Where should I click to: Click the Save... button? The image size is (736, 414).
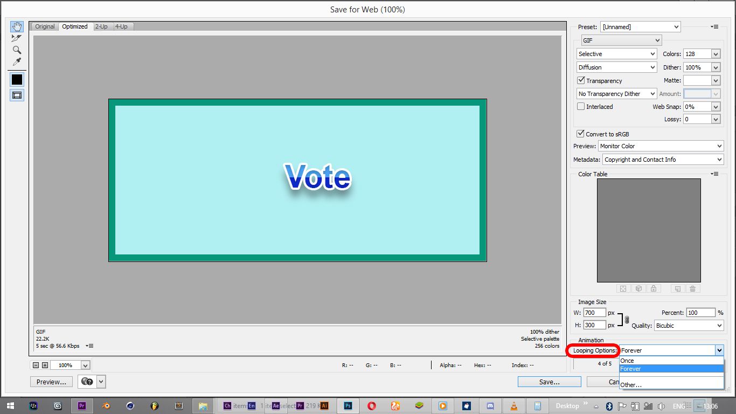coord(549,382)
